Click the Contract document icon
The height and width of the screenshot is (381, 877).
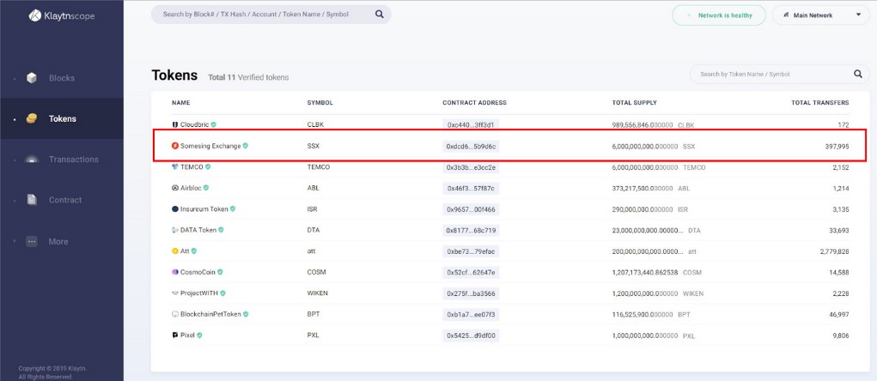pos(32,199)
